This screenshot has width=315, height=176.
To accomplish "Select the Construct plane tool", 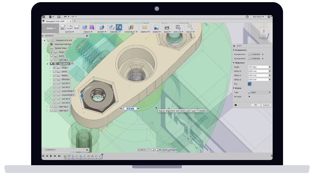I will coord(131,27).
